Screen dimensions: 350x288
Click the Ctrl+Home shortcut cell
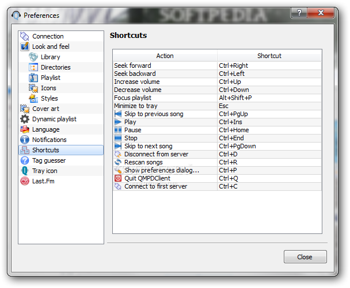269,130
